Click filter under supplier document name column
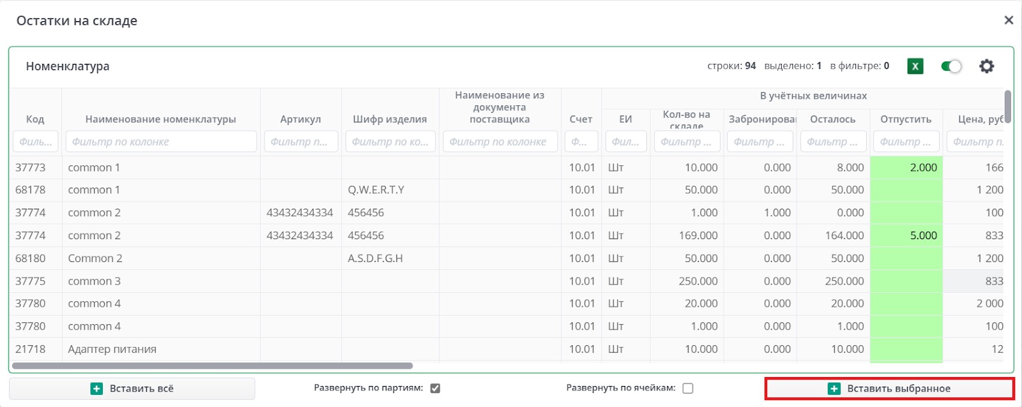Screen dimensions: 1022x407 click(500, 142)
